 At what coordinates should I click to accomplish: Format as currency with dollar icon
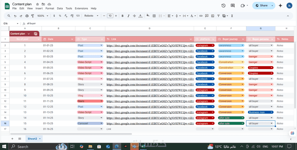[x=54, y=16]
